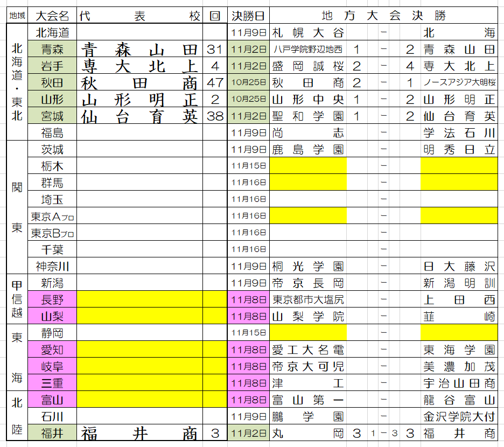Viewport: 504px width, 447px height.
Task: Select the 11月15日 date cell in 栃木 row
Action: [248, 166]
